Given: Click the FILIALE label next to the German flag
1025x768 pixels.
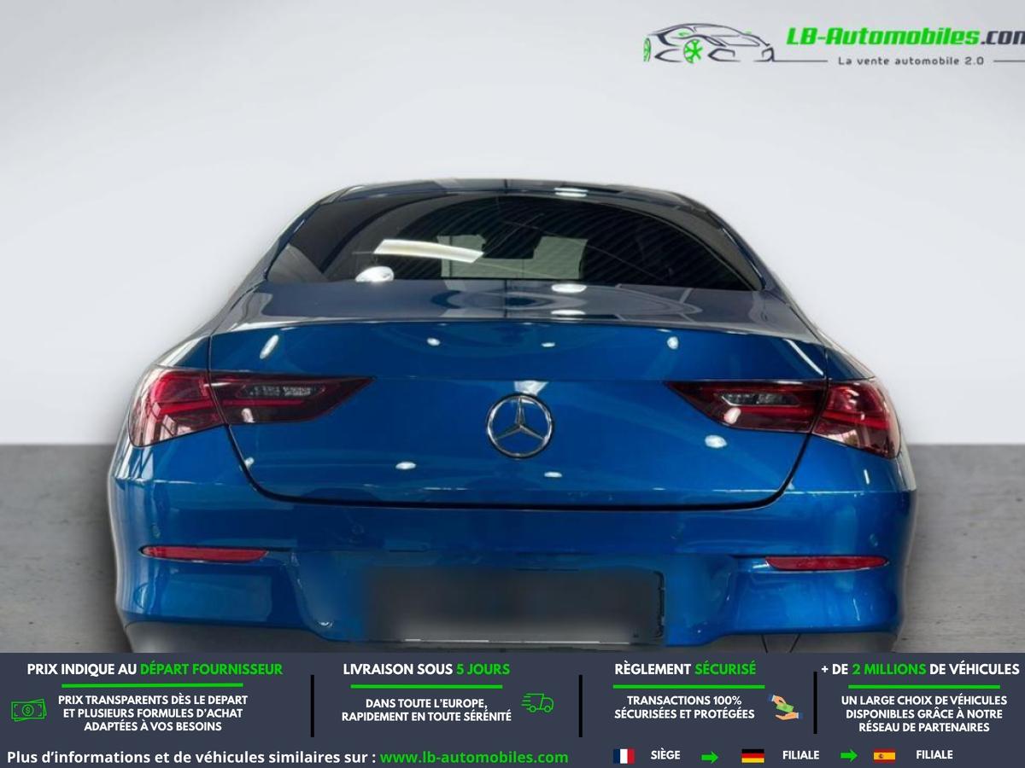Looking at the screenshot, I should click(800, 755).
